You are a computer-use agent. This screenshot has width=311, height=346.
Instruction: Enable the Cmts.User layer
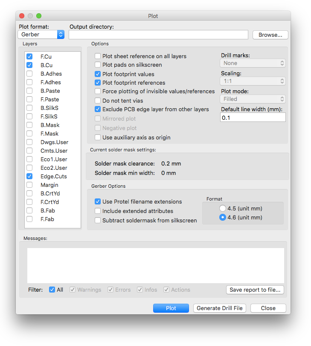tap(29, 151)
